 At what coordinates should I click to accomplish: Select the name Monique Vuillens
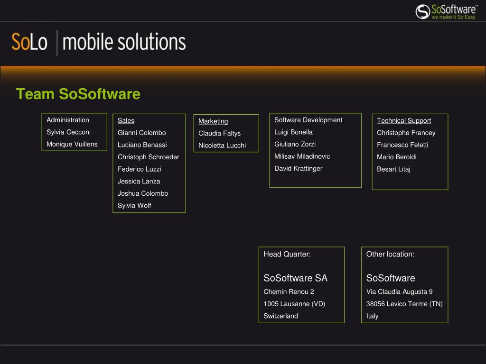(72, 144)
